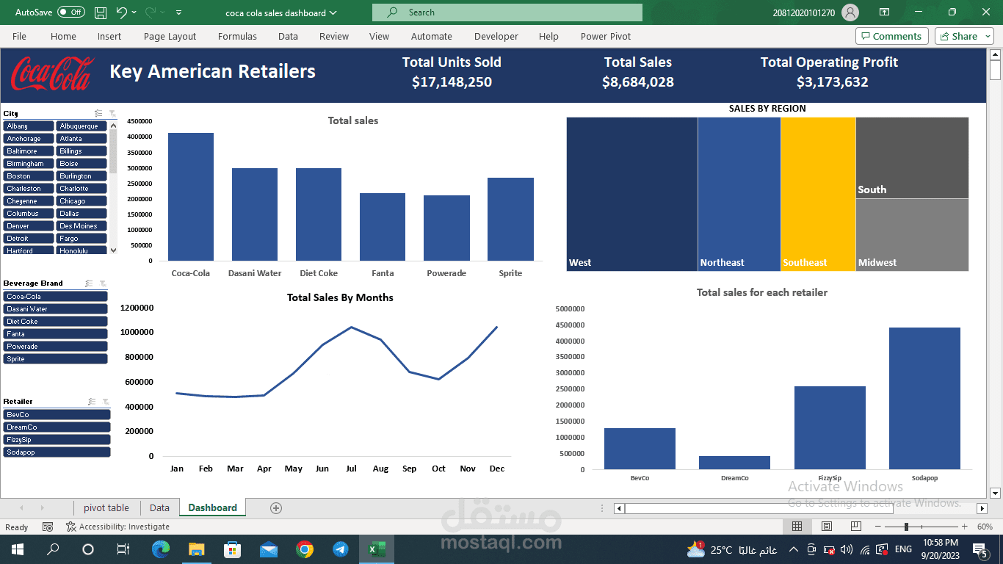
Task: Open the Windows Start menu
Action: pyautogui.click(x=17, y=549)
